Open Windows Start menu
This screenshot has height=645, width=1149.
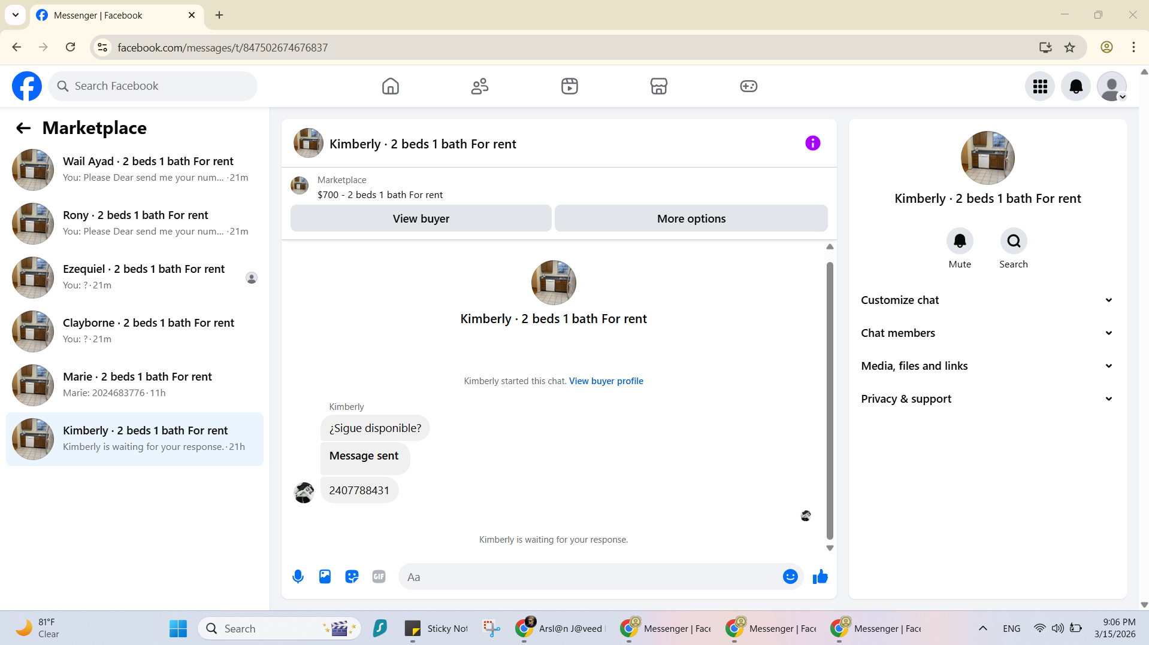click(178, 629)
